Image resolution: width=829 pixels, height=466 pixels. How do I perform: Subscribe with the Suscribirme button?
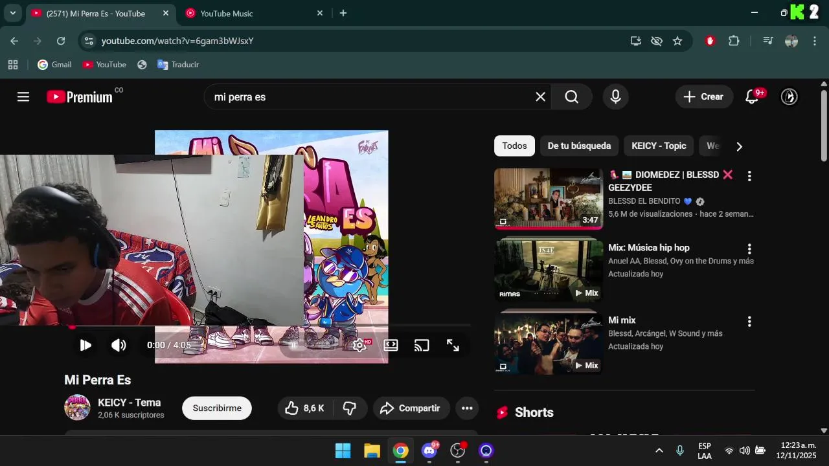click(217, 408)
